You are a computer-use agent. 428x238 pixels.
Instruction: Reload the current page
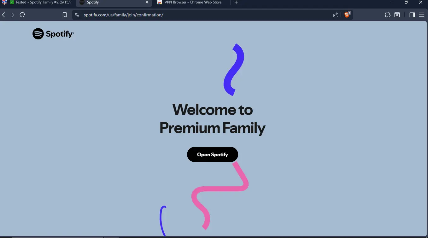coord(22,15)
